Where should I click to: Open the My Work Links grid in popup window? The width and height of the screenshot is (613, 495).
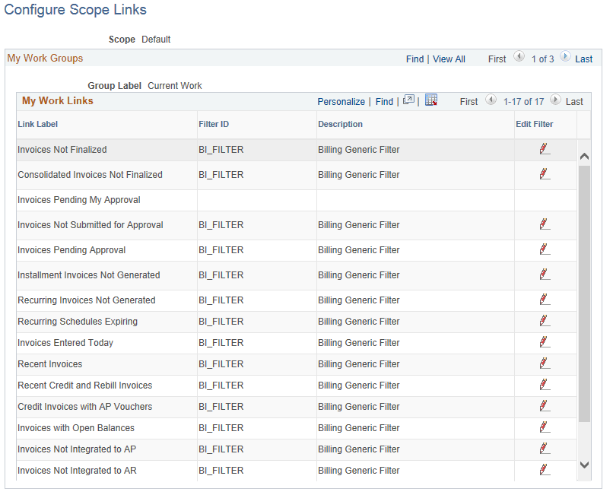tap(409, 100)
